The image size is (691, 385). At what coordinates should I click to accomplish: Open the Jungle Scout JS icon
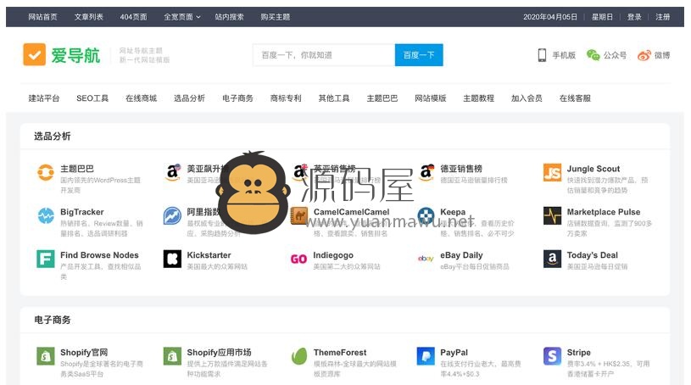pos(552,172)
